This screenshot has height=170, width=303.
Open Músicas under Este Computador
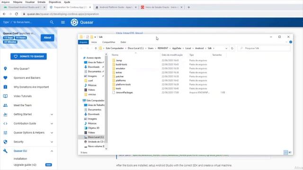pos(92,123)
